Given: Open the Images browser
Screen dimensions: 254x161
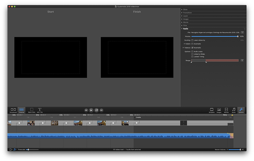Looking at the screenshot, I should click(219, 110).
